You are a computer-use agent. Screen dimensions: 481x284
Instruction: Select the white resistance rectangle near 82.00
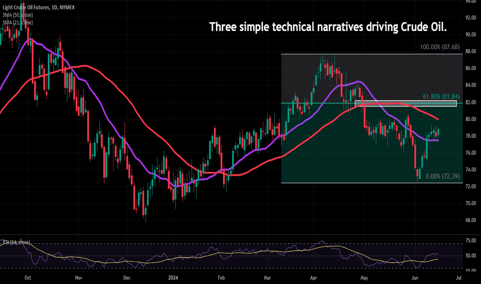pos(406,103)
